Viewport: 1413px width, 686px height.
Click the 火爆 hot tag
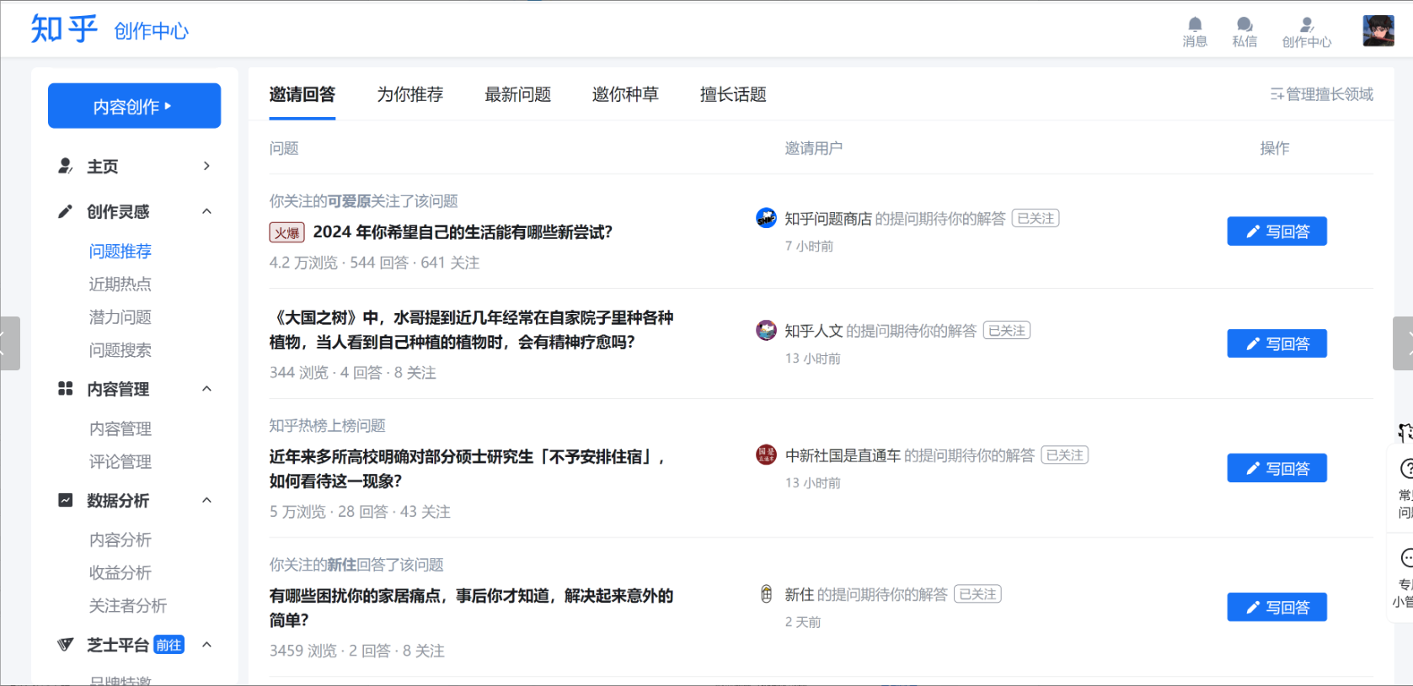pyautogui.click(x=286, y=232)
